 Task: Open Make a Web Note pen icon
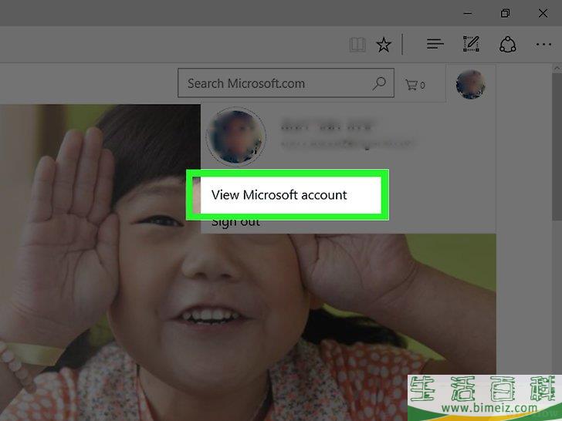(471, 44)
